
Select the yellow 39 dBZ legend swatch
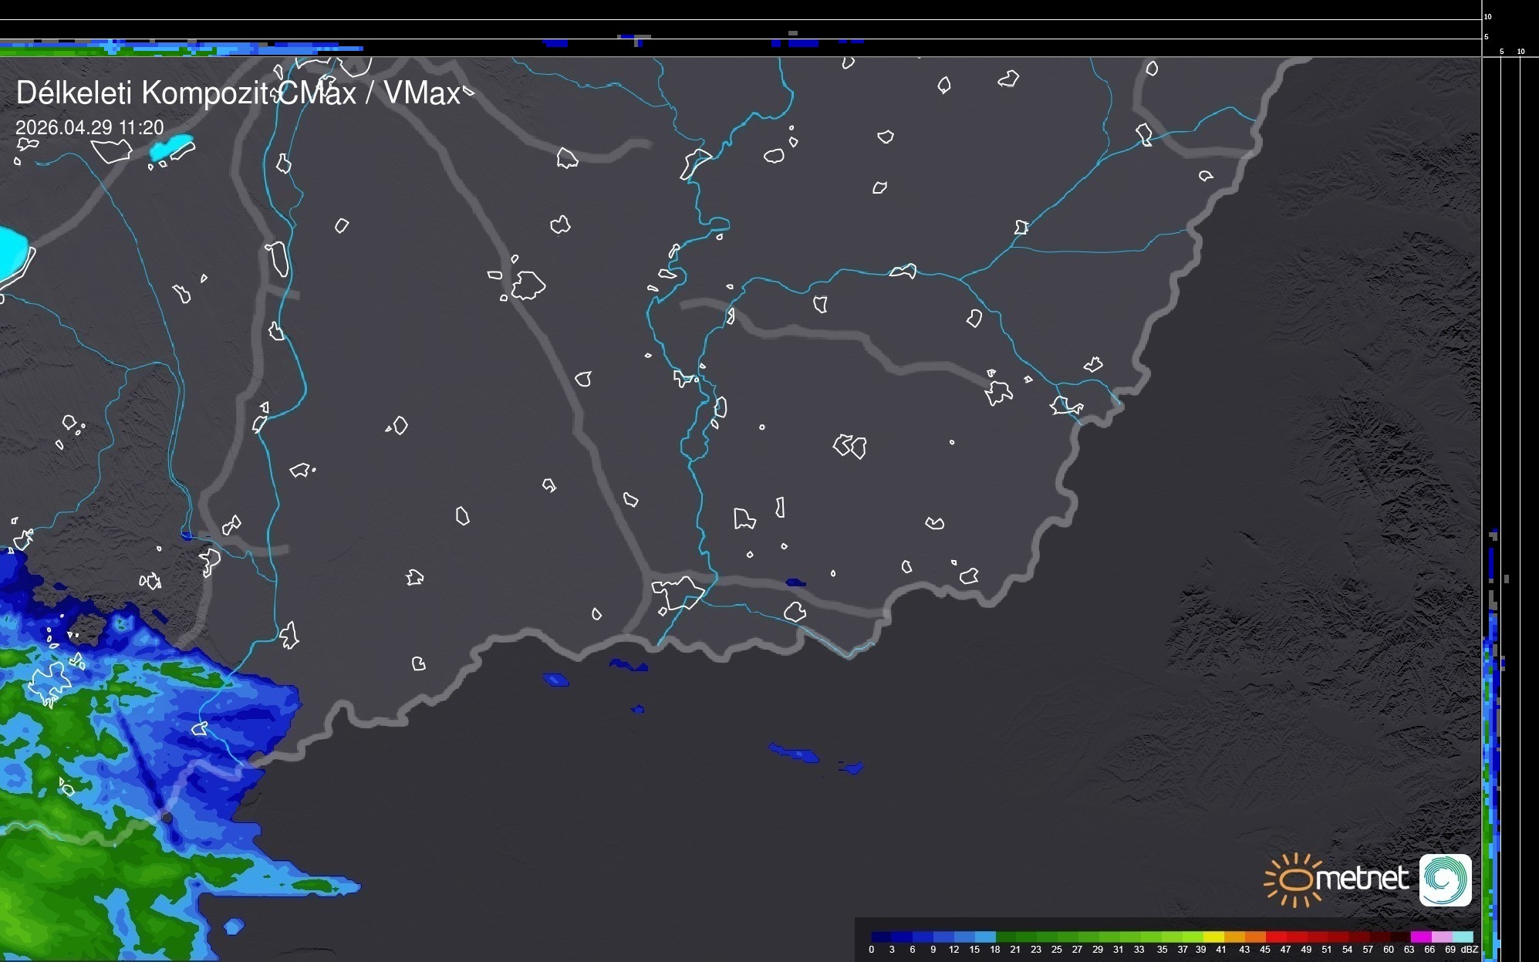click(x=1214, y=937)
